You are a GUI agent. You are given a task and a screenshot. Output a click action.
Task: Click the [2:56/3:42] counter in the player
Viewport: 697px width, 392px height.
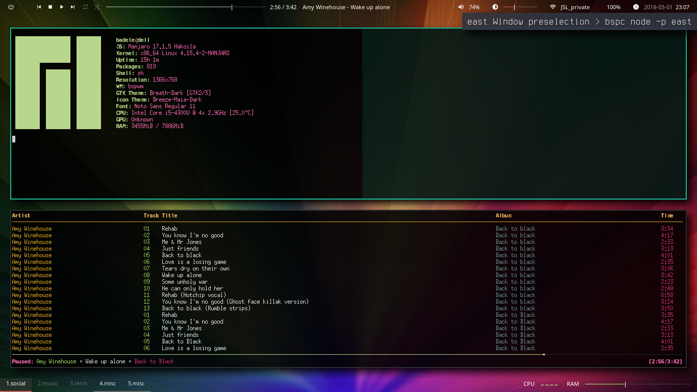coord(665,361)
